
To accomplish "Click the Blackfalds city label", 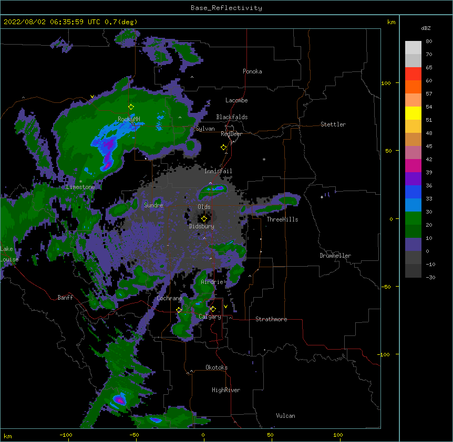I will [232, 117].
